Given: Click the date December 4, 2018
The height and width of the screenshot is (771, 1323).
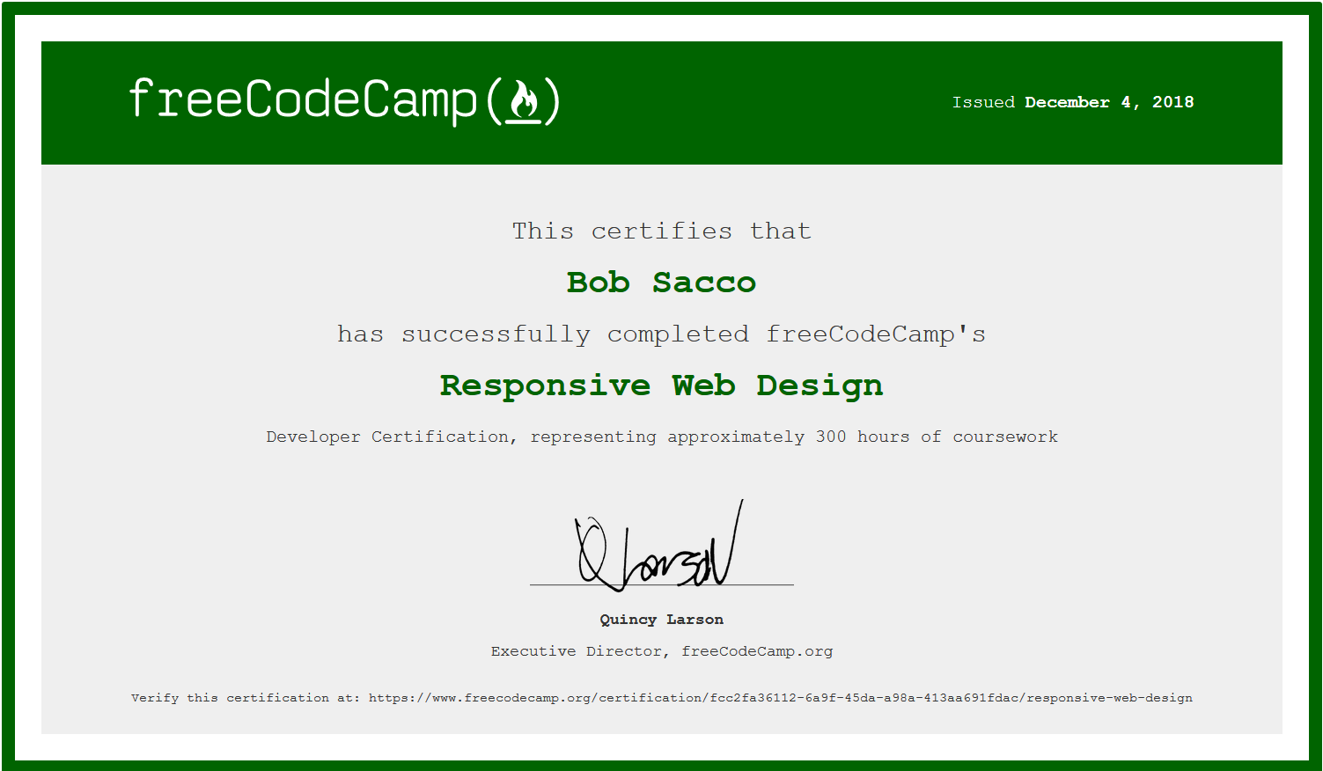Looking at the screenshot, I should pos(1109,102).
